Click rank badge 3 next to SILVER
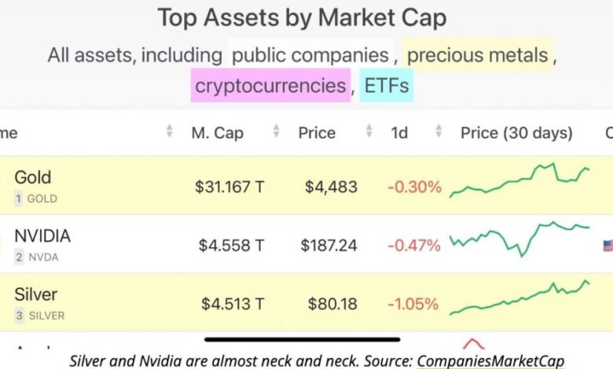This screenshot has height=369, width=613. (x=18, y=316)
